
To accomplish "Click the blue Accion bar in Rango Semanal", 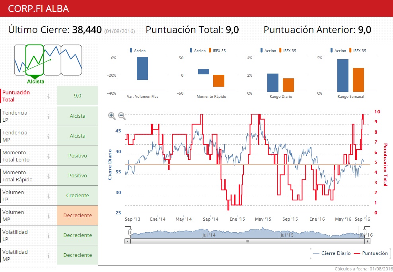I will click(x=342, y=76).
